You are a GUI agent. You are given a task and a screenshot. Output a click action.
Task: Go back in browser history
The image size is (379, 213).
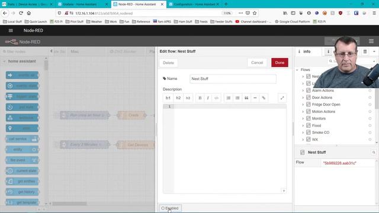pyautogui.click(x=5, y=13)
